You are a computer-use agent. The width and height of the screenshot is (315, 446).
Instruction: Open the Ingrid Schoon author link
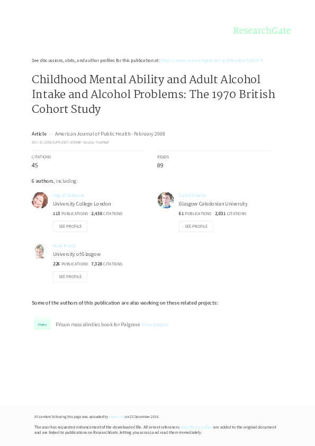click(68, 195)
